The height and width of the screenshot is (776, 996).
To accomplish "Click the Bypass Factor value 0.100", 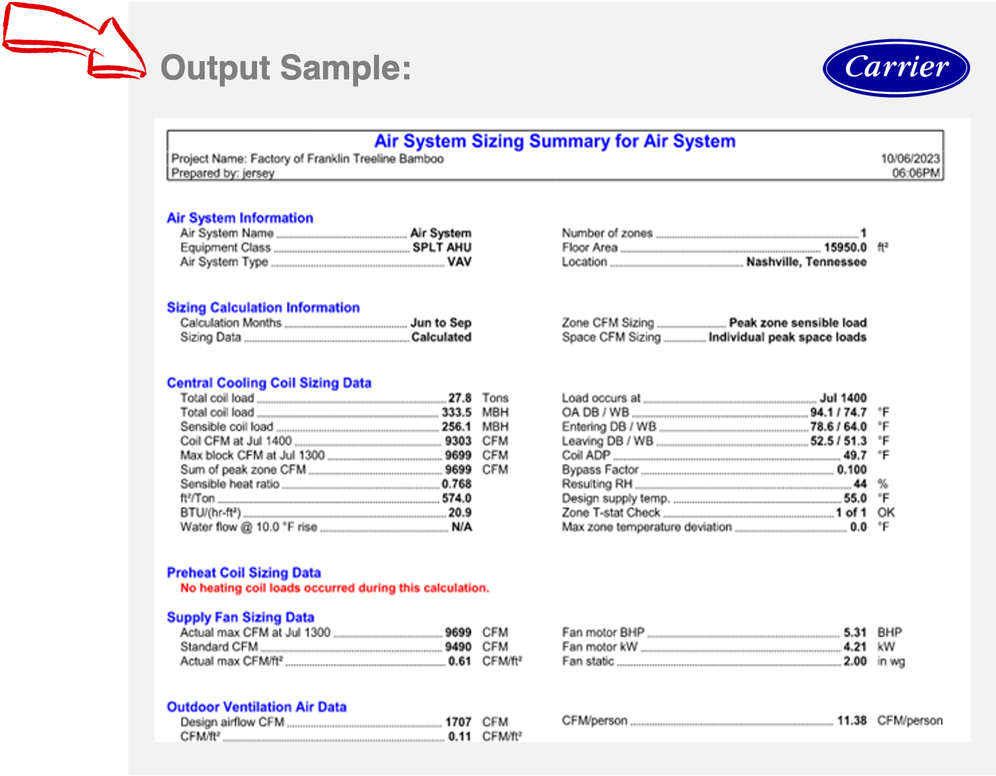I will 852,469.
